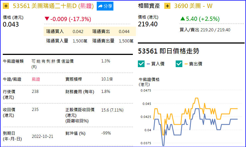This screenshot has width=246, height=147.
Task: Click the 瑞通賣出 price 0.044
Action: coord(124,32)
